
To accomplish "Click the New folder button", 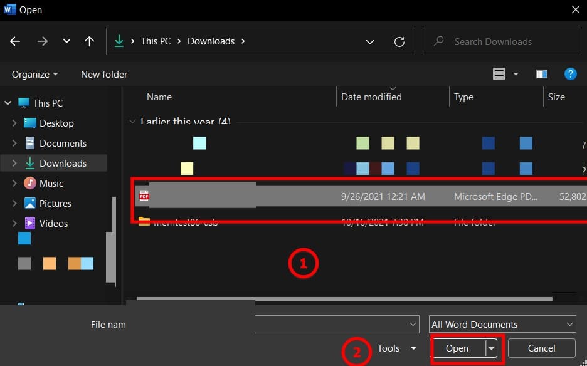I will (104, 74).
